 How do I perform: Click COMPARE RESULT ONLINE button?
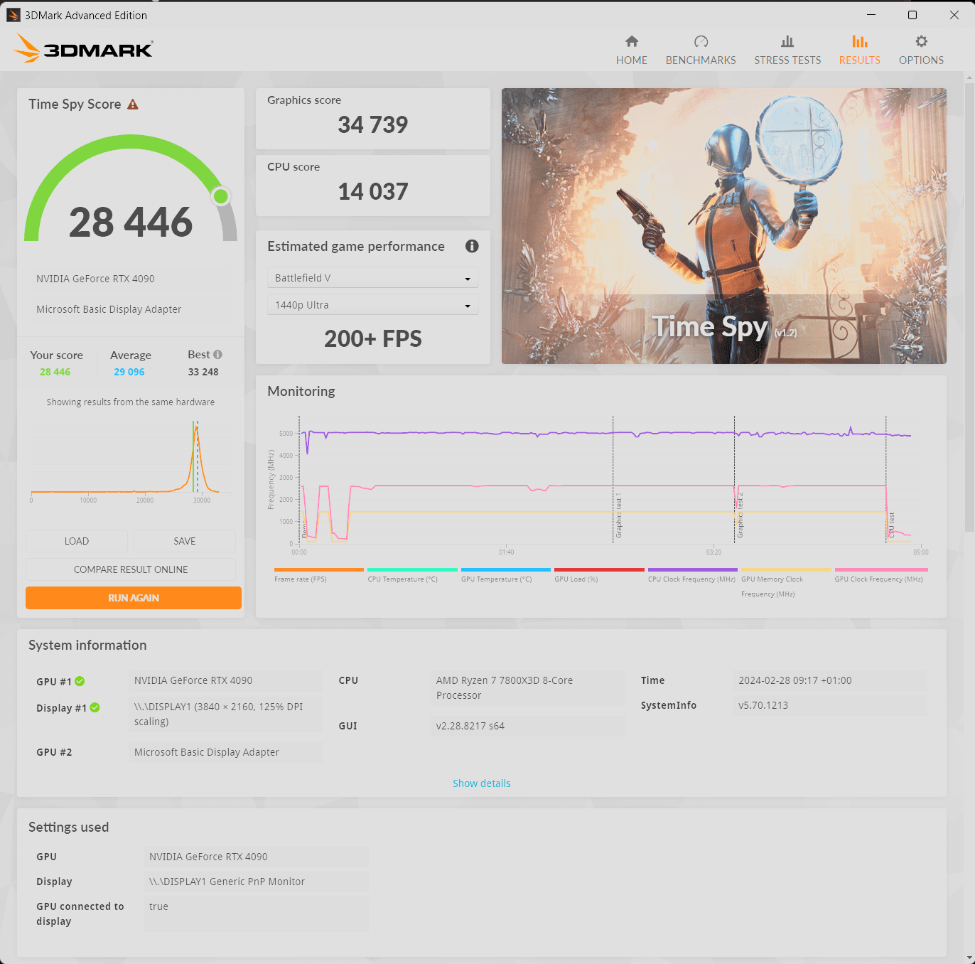click(x=131, y=569)
